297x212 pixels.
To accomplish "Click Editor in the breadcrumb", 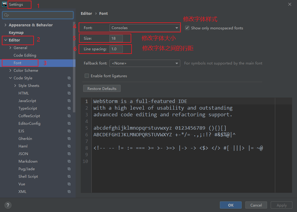I will click(86, 13).
